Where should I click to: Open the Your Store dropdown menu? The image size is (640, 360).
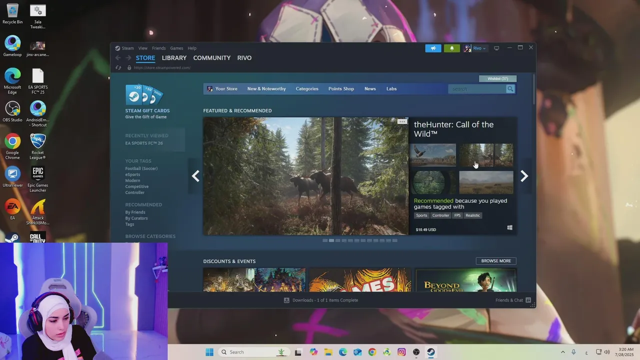[x=222, y=89]
